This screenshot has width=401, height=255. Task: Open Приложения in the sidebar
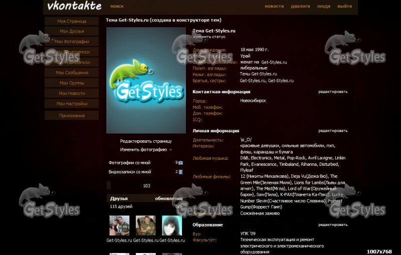[x=72, y=116]
